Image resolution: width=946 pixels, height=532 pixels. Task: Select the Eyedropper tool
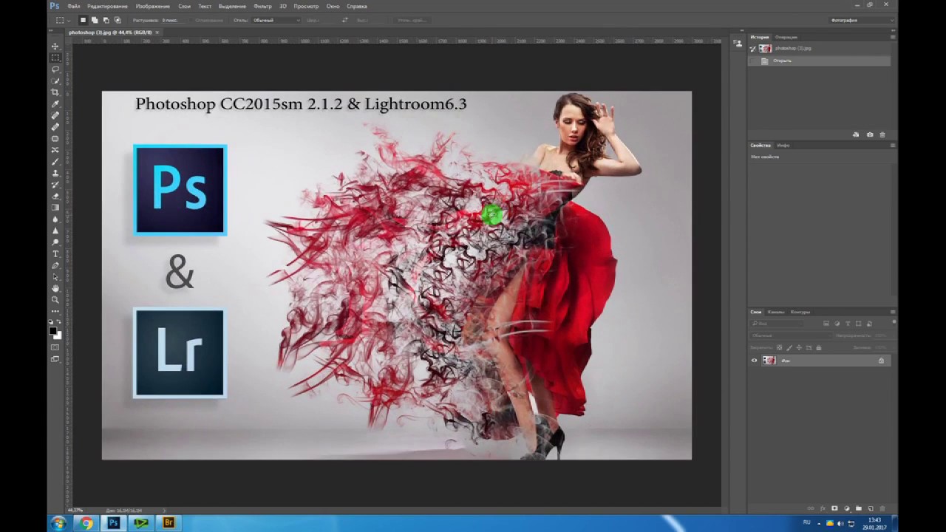point(55,104)
